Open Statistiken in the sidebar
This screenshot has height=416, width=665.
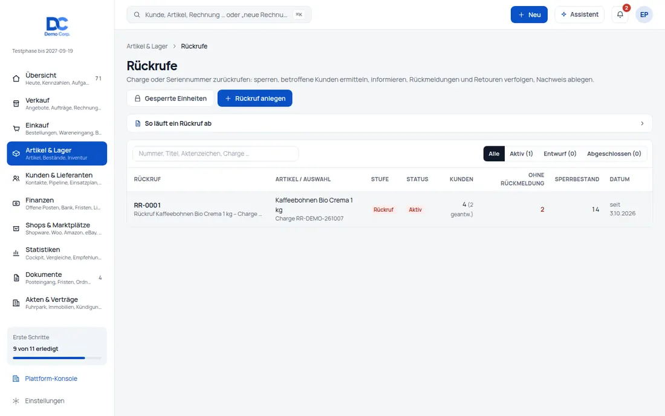click(x=57, y=253)
